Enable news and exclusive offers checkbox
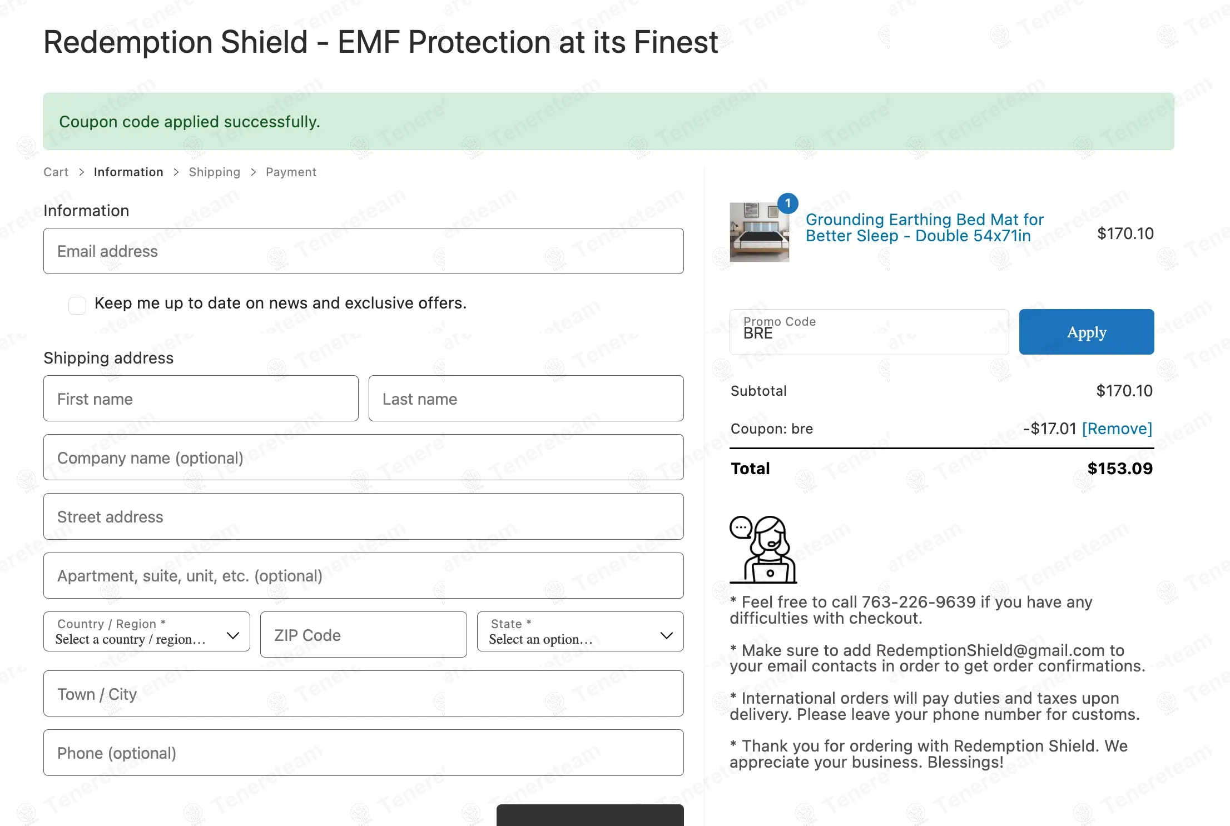This screenshot has width=1230, height=826. click(77, 305)
